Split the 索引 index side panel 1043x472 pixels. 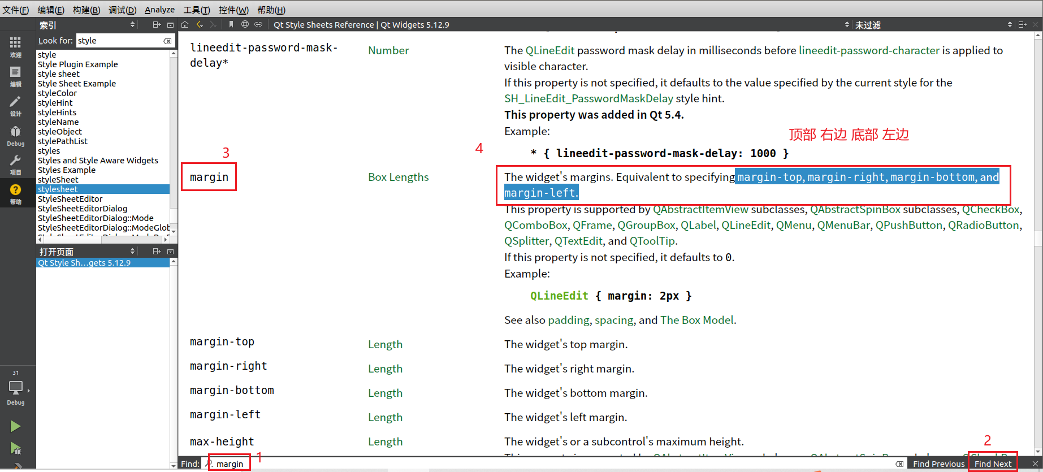(157, 25)
